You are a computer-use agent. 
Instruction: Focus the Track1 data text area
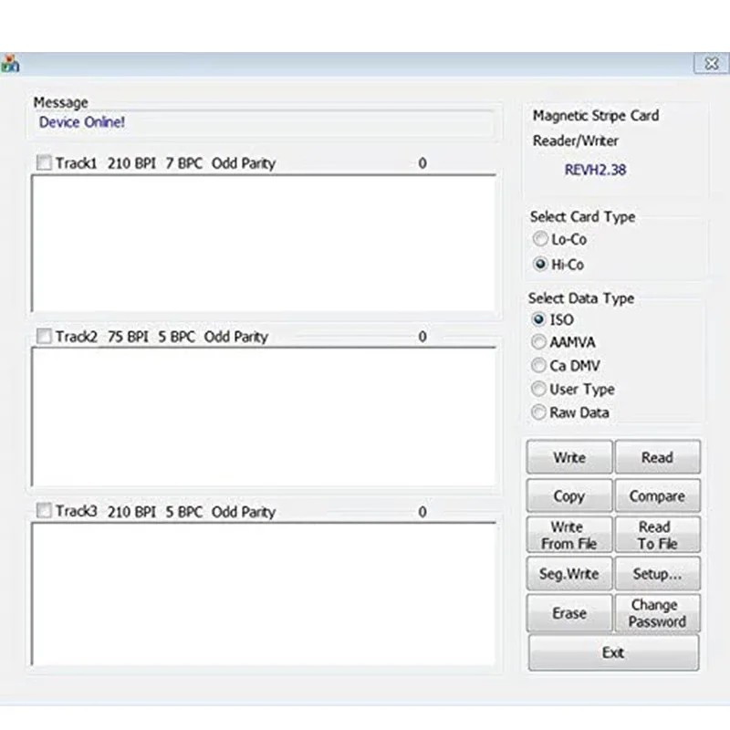pyautogui.click(x=264, y=243)
